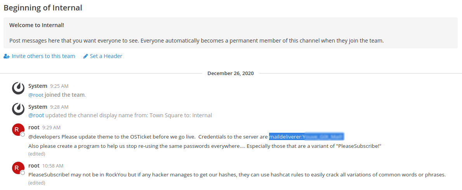Click the 'System' username on the 9:25 AM message
The width and height of the screenshot is (462, 190).
click(38, 86)
